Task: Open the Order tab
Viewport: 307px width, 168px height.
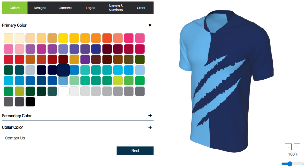Action: click(x=141, y=8)
